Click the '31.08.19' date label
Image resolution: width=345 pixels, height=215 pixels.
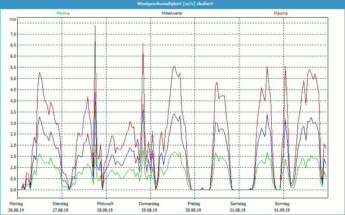pyautogui.click(x=238, y=210)
